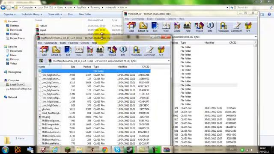Open Internet Explorer from taskbar
The width and height of the screenshot is (274, 154).
55,150
